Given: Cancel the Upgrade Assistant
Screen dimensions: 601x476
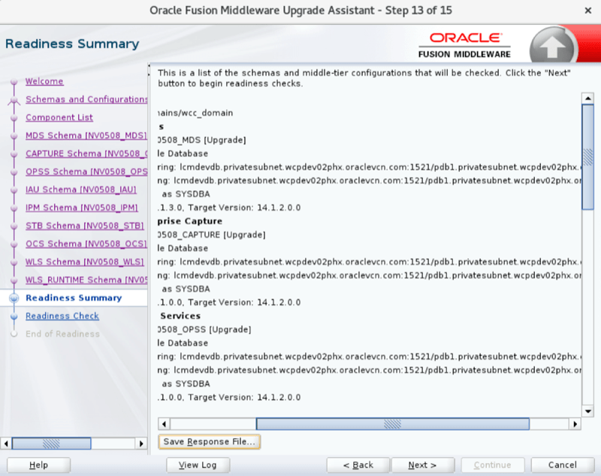Looking at the screenshot, I should 562,465.
